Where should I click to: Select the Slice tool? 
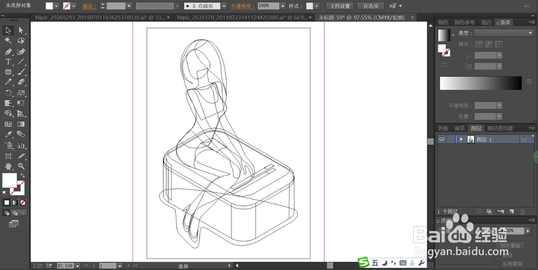[x=21, y=156]
